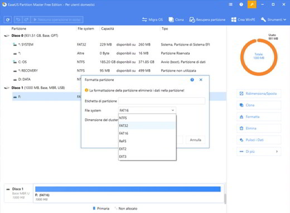Click Clona in the side panel
The height and width of the screenshot is (213, 290).
[259, 105]
